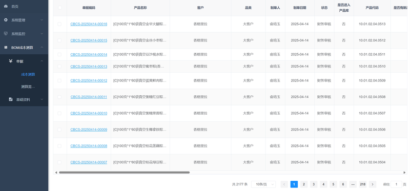This screenshot has width=410, height=191.
Task: Click the ellipsis jump-pages button in pagination
Action: coord(353,184)
